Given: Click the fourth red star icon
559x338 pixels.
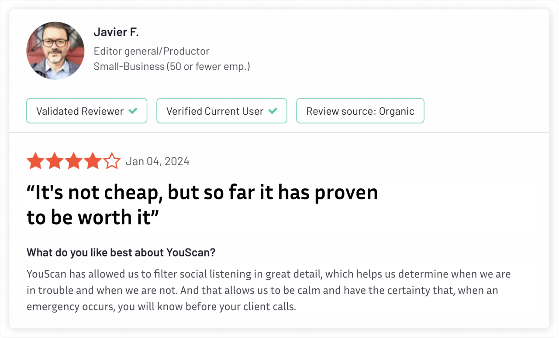Looking at the screenshot, I should (x=93, y=161).
